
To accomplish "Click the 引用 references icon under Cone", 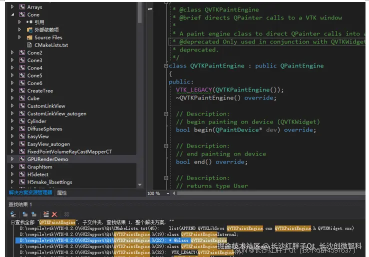I will (x=29, y=22).
